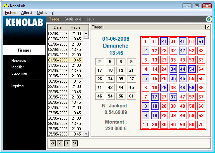Click the draw date 01-06-2008 heading
The image size is (215, 153).
116,39
